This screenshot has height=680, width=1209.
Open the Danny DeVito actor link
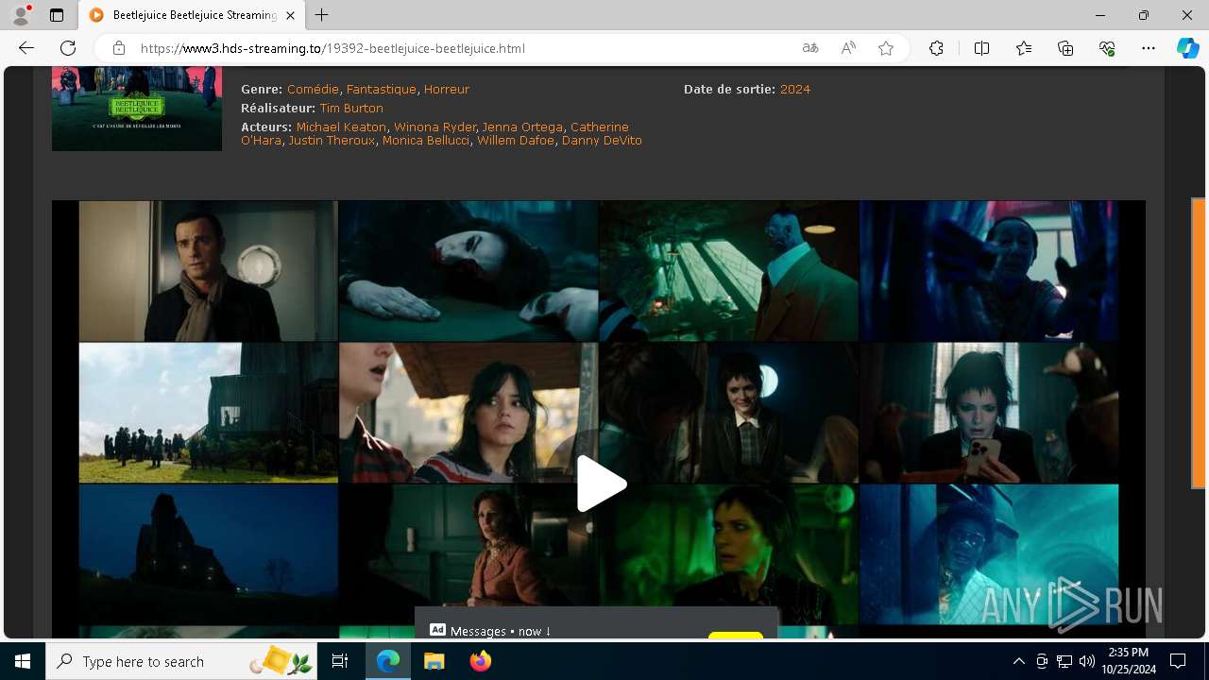tap(602, 140)
